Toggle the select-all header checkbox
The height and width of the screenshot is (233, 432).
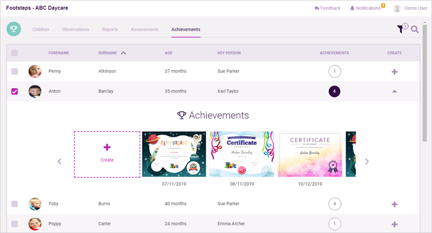(x=14, y=53)
